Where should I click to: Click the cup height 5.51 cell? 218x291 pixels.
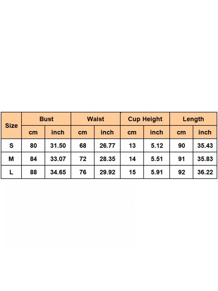pyautogui.click(x=157, y=159)
